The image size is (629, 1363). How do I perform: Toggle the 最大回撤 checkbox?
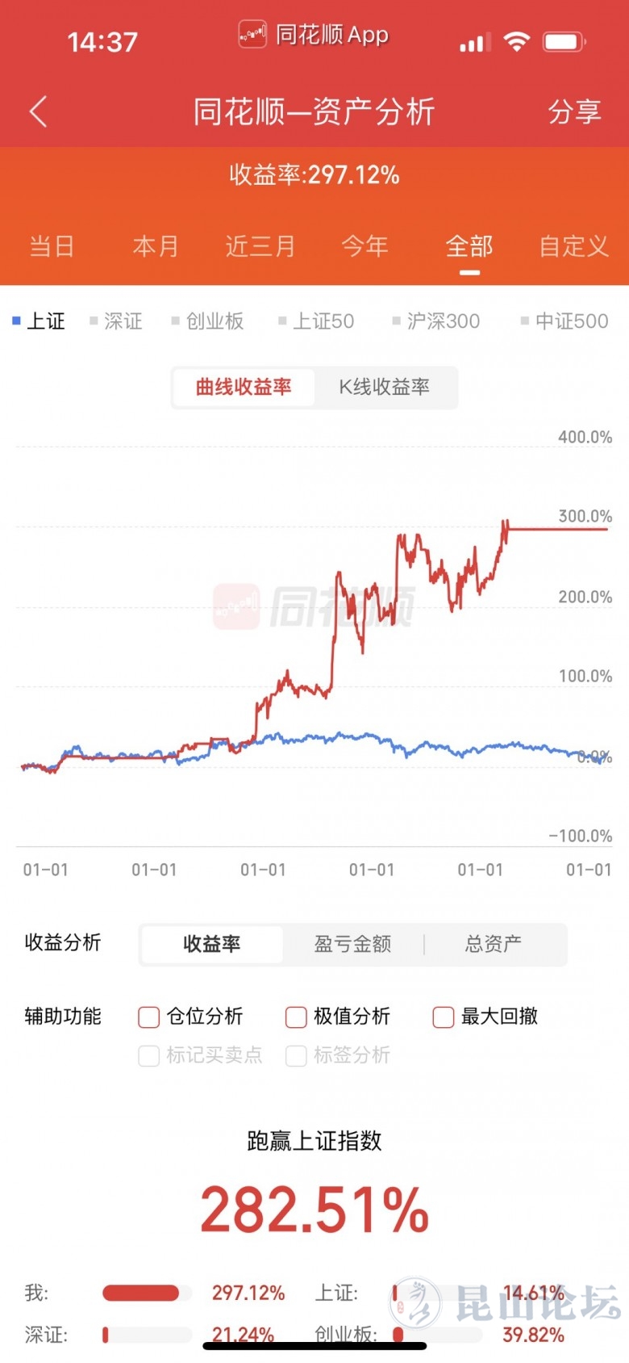[x=444, y=1017]
